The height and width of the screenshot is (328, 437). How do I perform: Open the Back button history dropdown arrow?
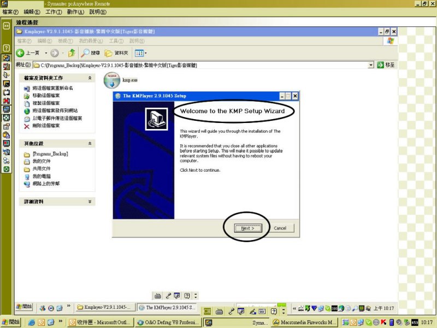coord(46,53)
